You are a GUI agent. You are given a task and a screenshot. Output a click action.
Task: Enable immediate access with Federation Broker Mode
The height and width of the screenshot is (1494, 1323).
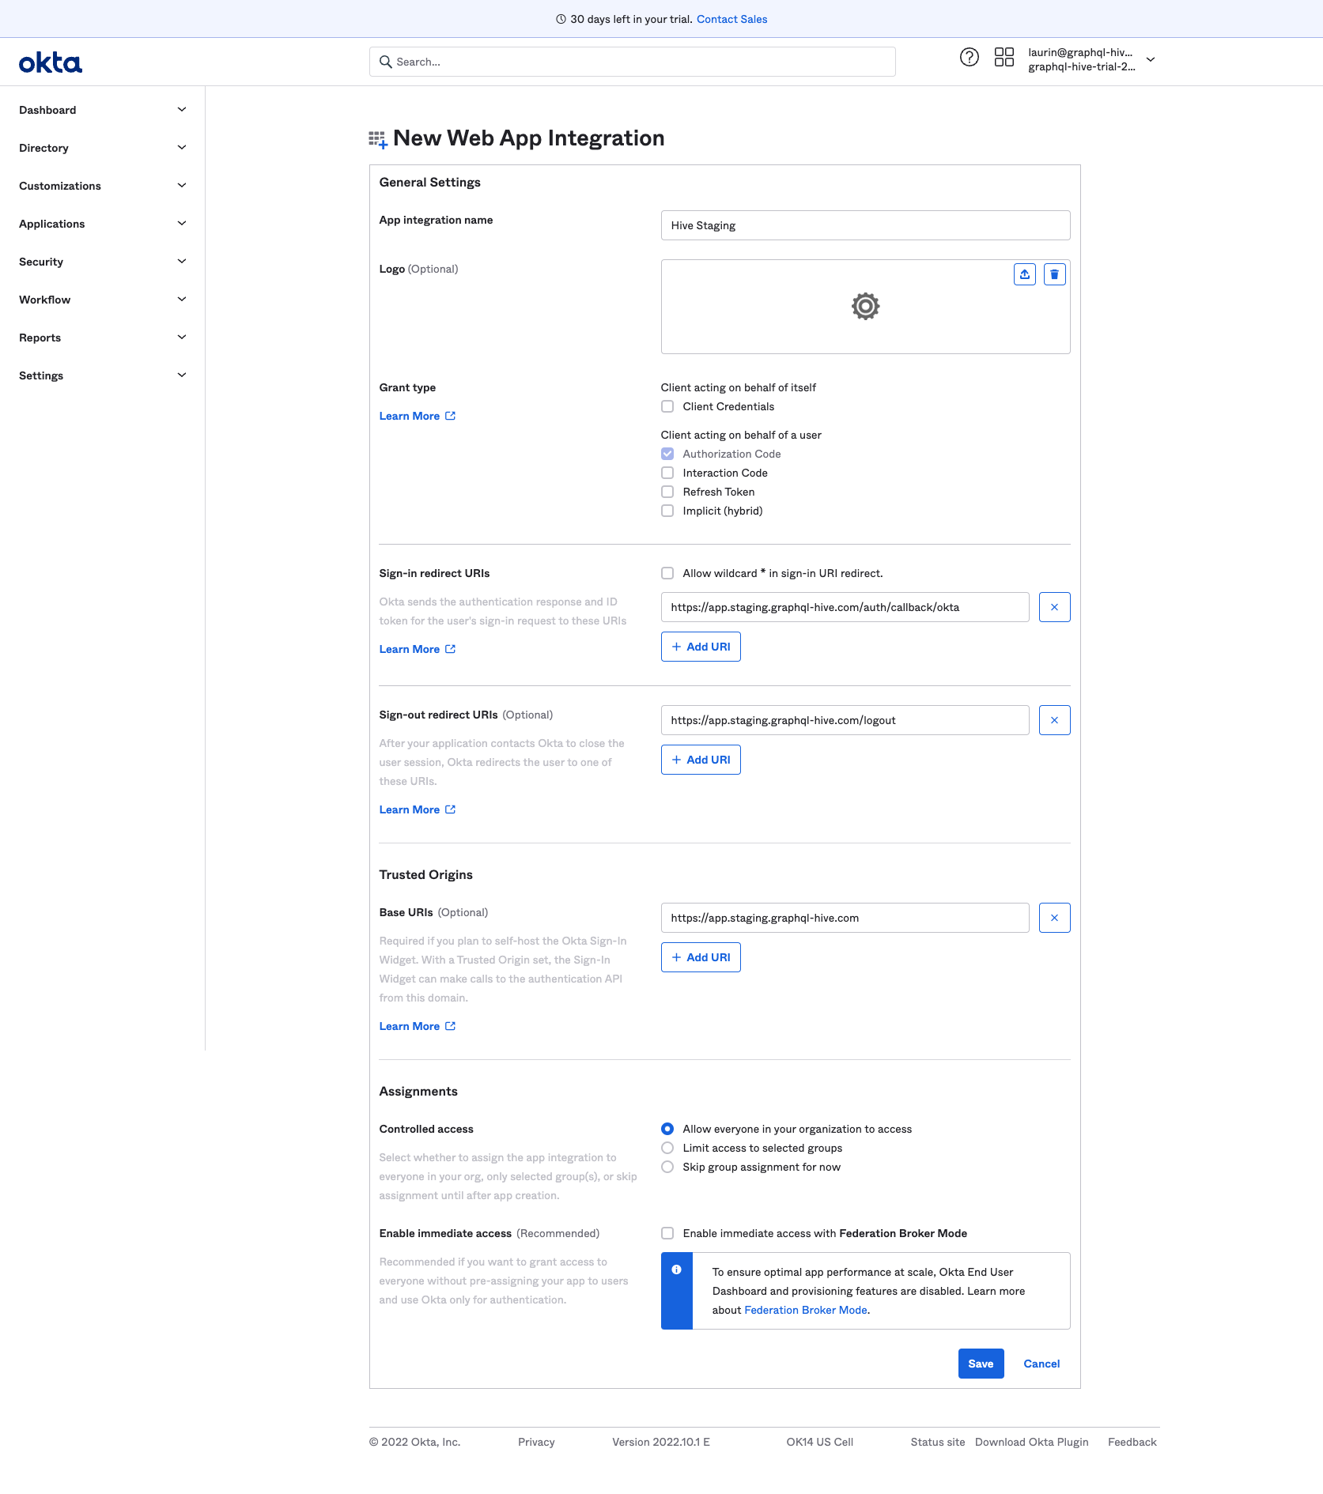tap(667, 1232)
